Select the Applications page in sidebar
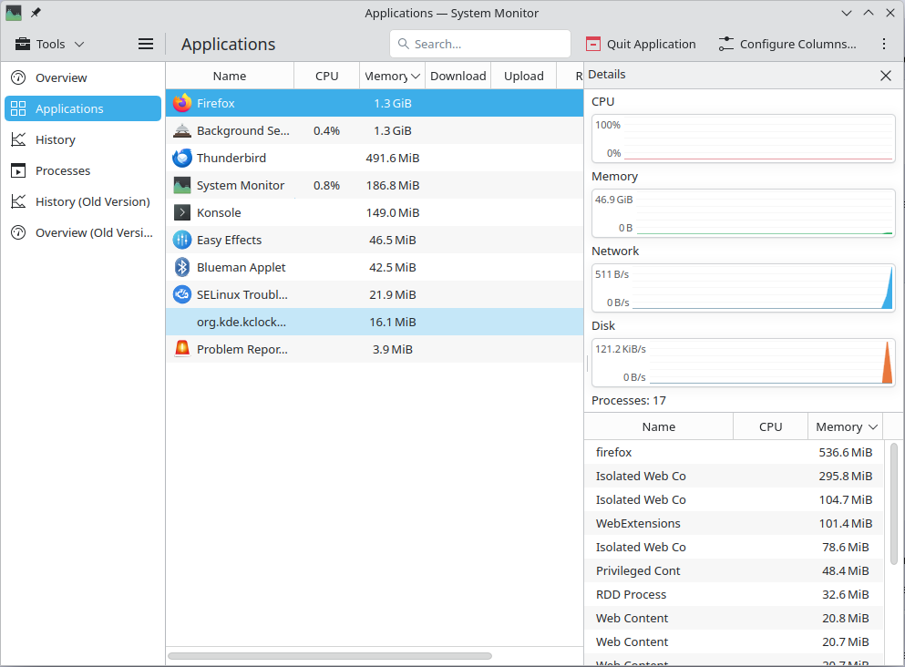905x667 pixels. (x=83, y=108)
